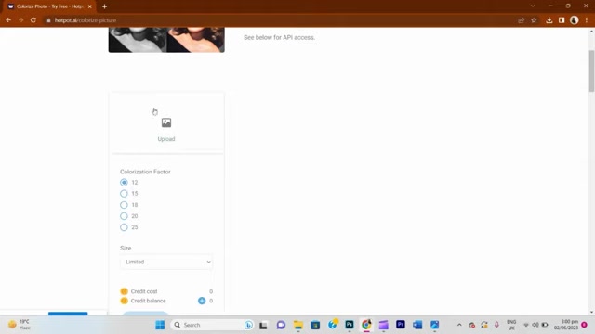Screen dimensions: 595x334
Task: Bookmark this page with the star icon
Action: [534, 20]
